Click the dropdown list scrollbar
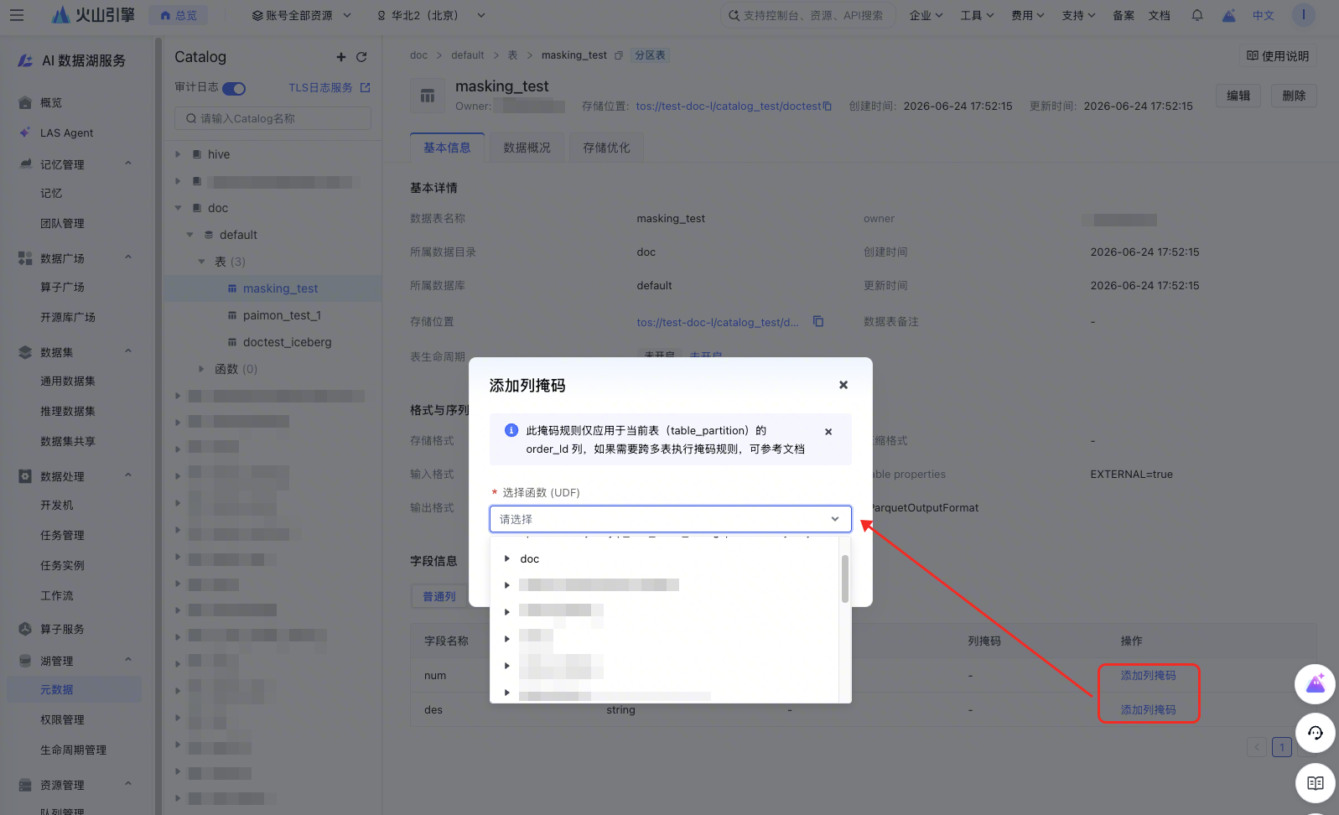This screenshot has width=1339, height=815. (x=844, y=579)
